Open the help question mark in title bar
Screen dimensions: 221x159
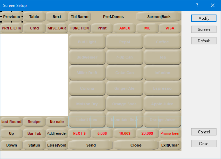click(x=197, y=5)
